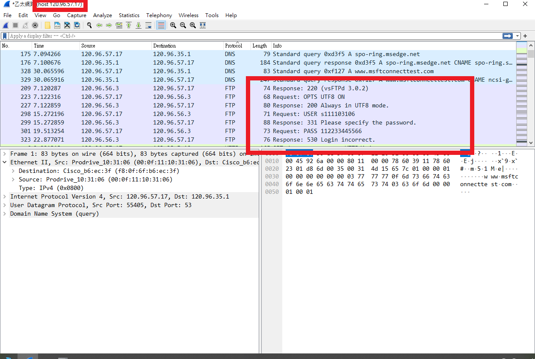
Task: Zoom in on packet list text
Action: (x=173, y=25)
